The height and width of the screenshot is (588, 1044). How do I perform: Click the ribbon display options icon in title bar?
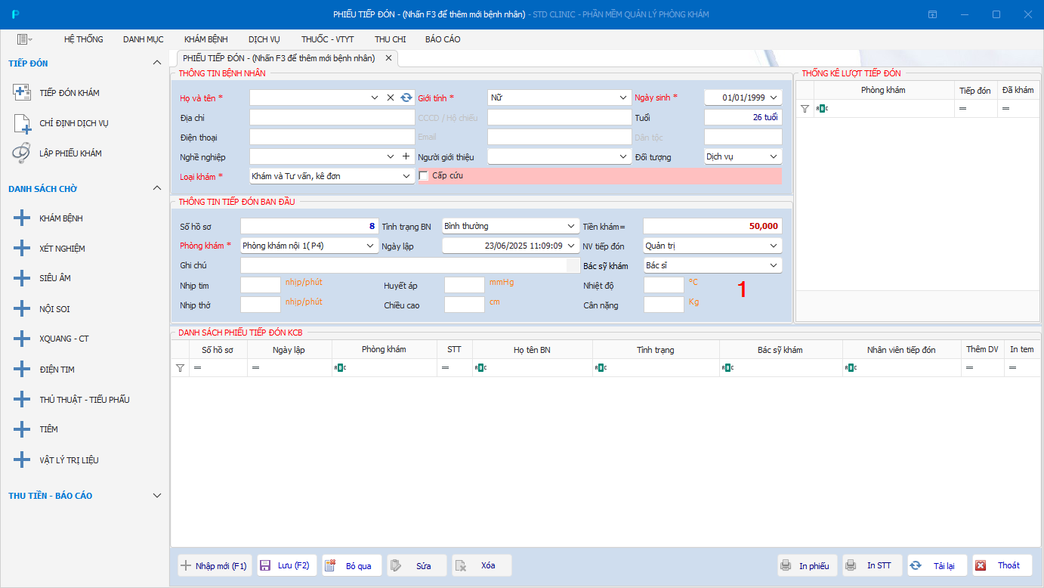click(x=933, y=14)
